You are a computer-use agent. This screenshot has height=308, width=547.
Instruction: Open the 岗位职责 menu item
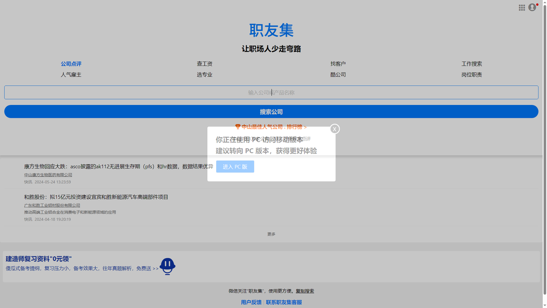pos(471,75)
